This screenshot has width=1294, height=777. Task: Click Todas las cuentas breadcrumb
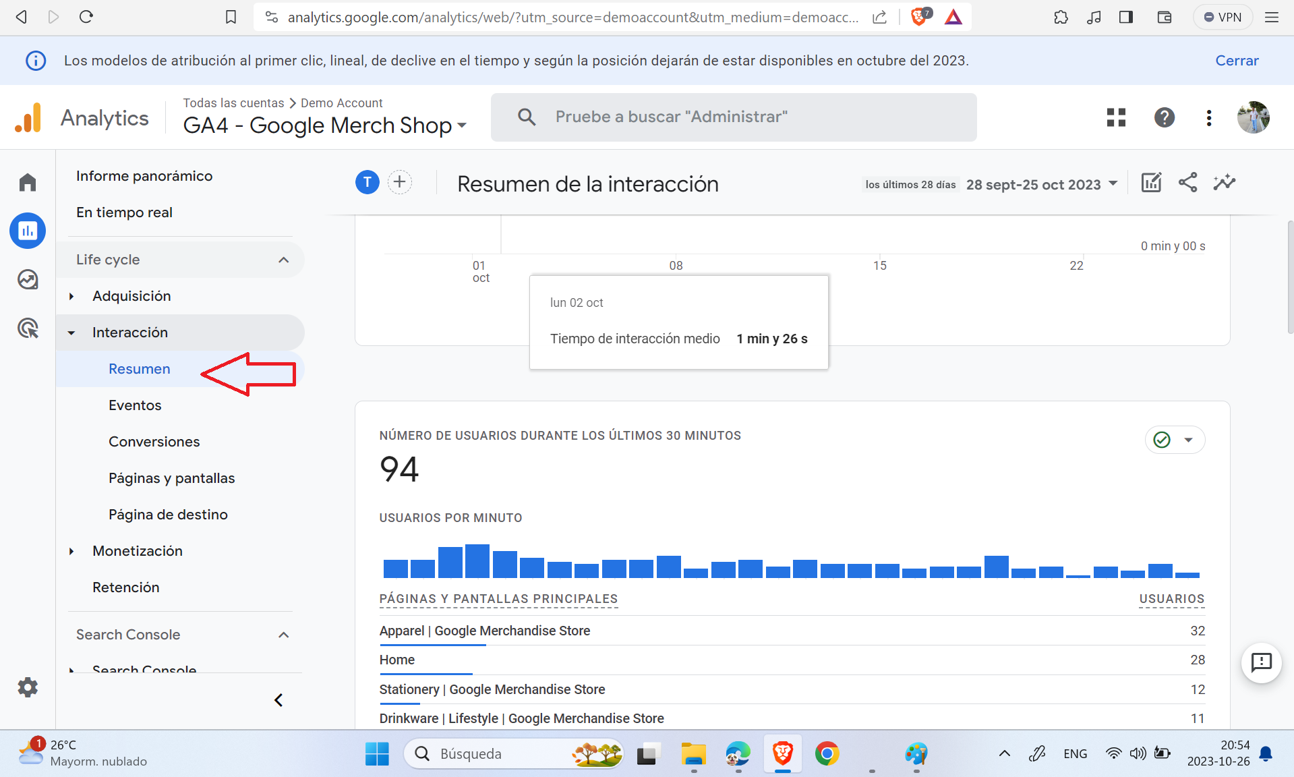(233, 103)
